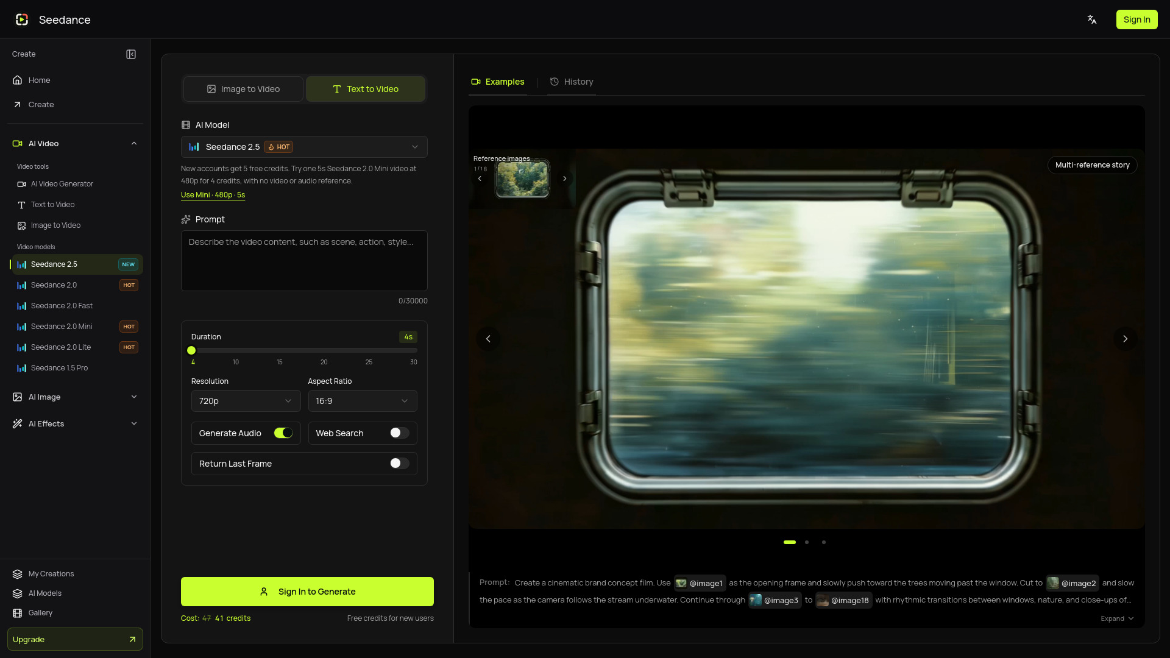Disable Generate Audio toggle
This screenshot has height=658, width=1170.
click(283, 433)
